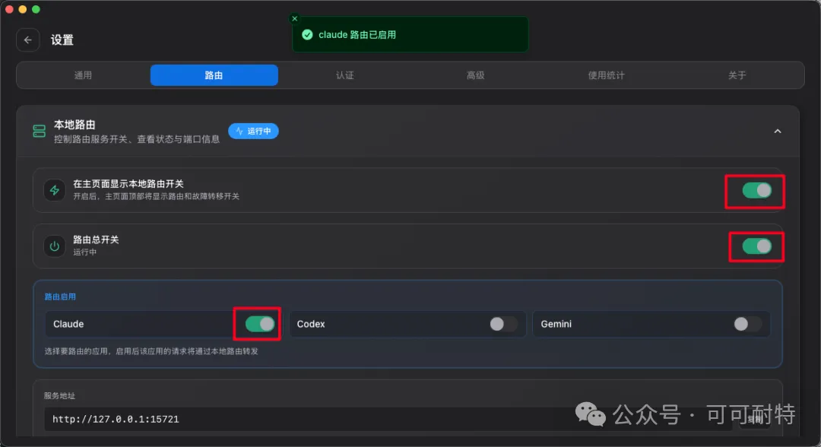
Task: Click the claude 路由已启用 message text
Action: point(357,34)
